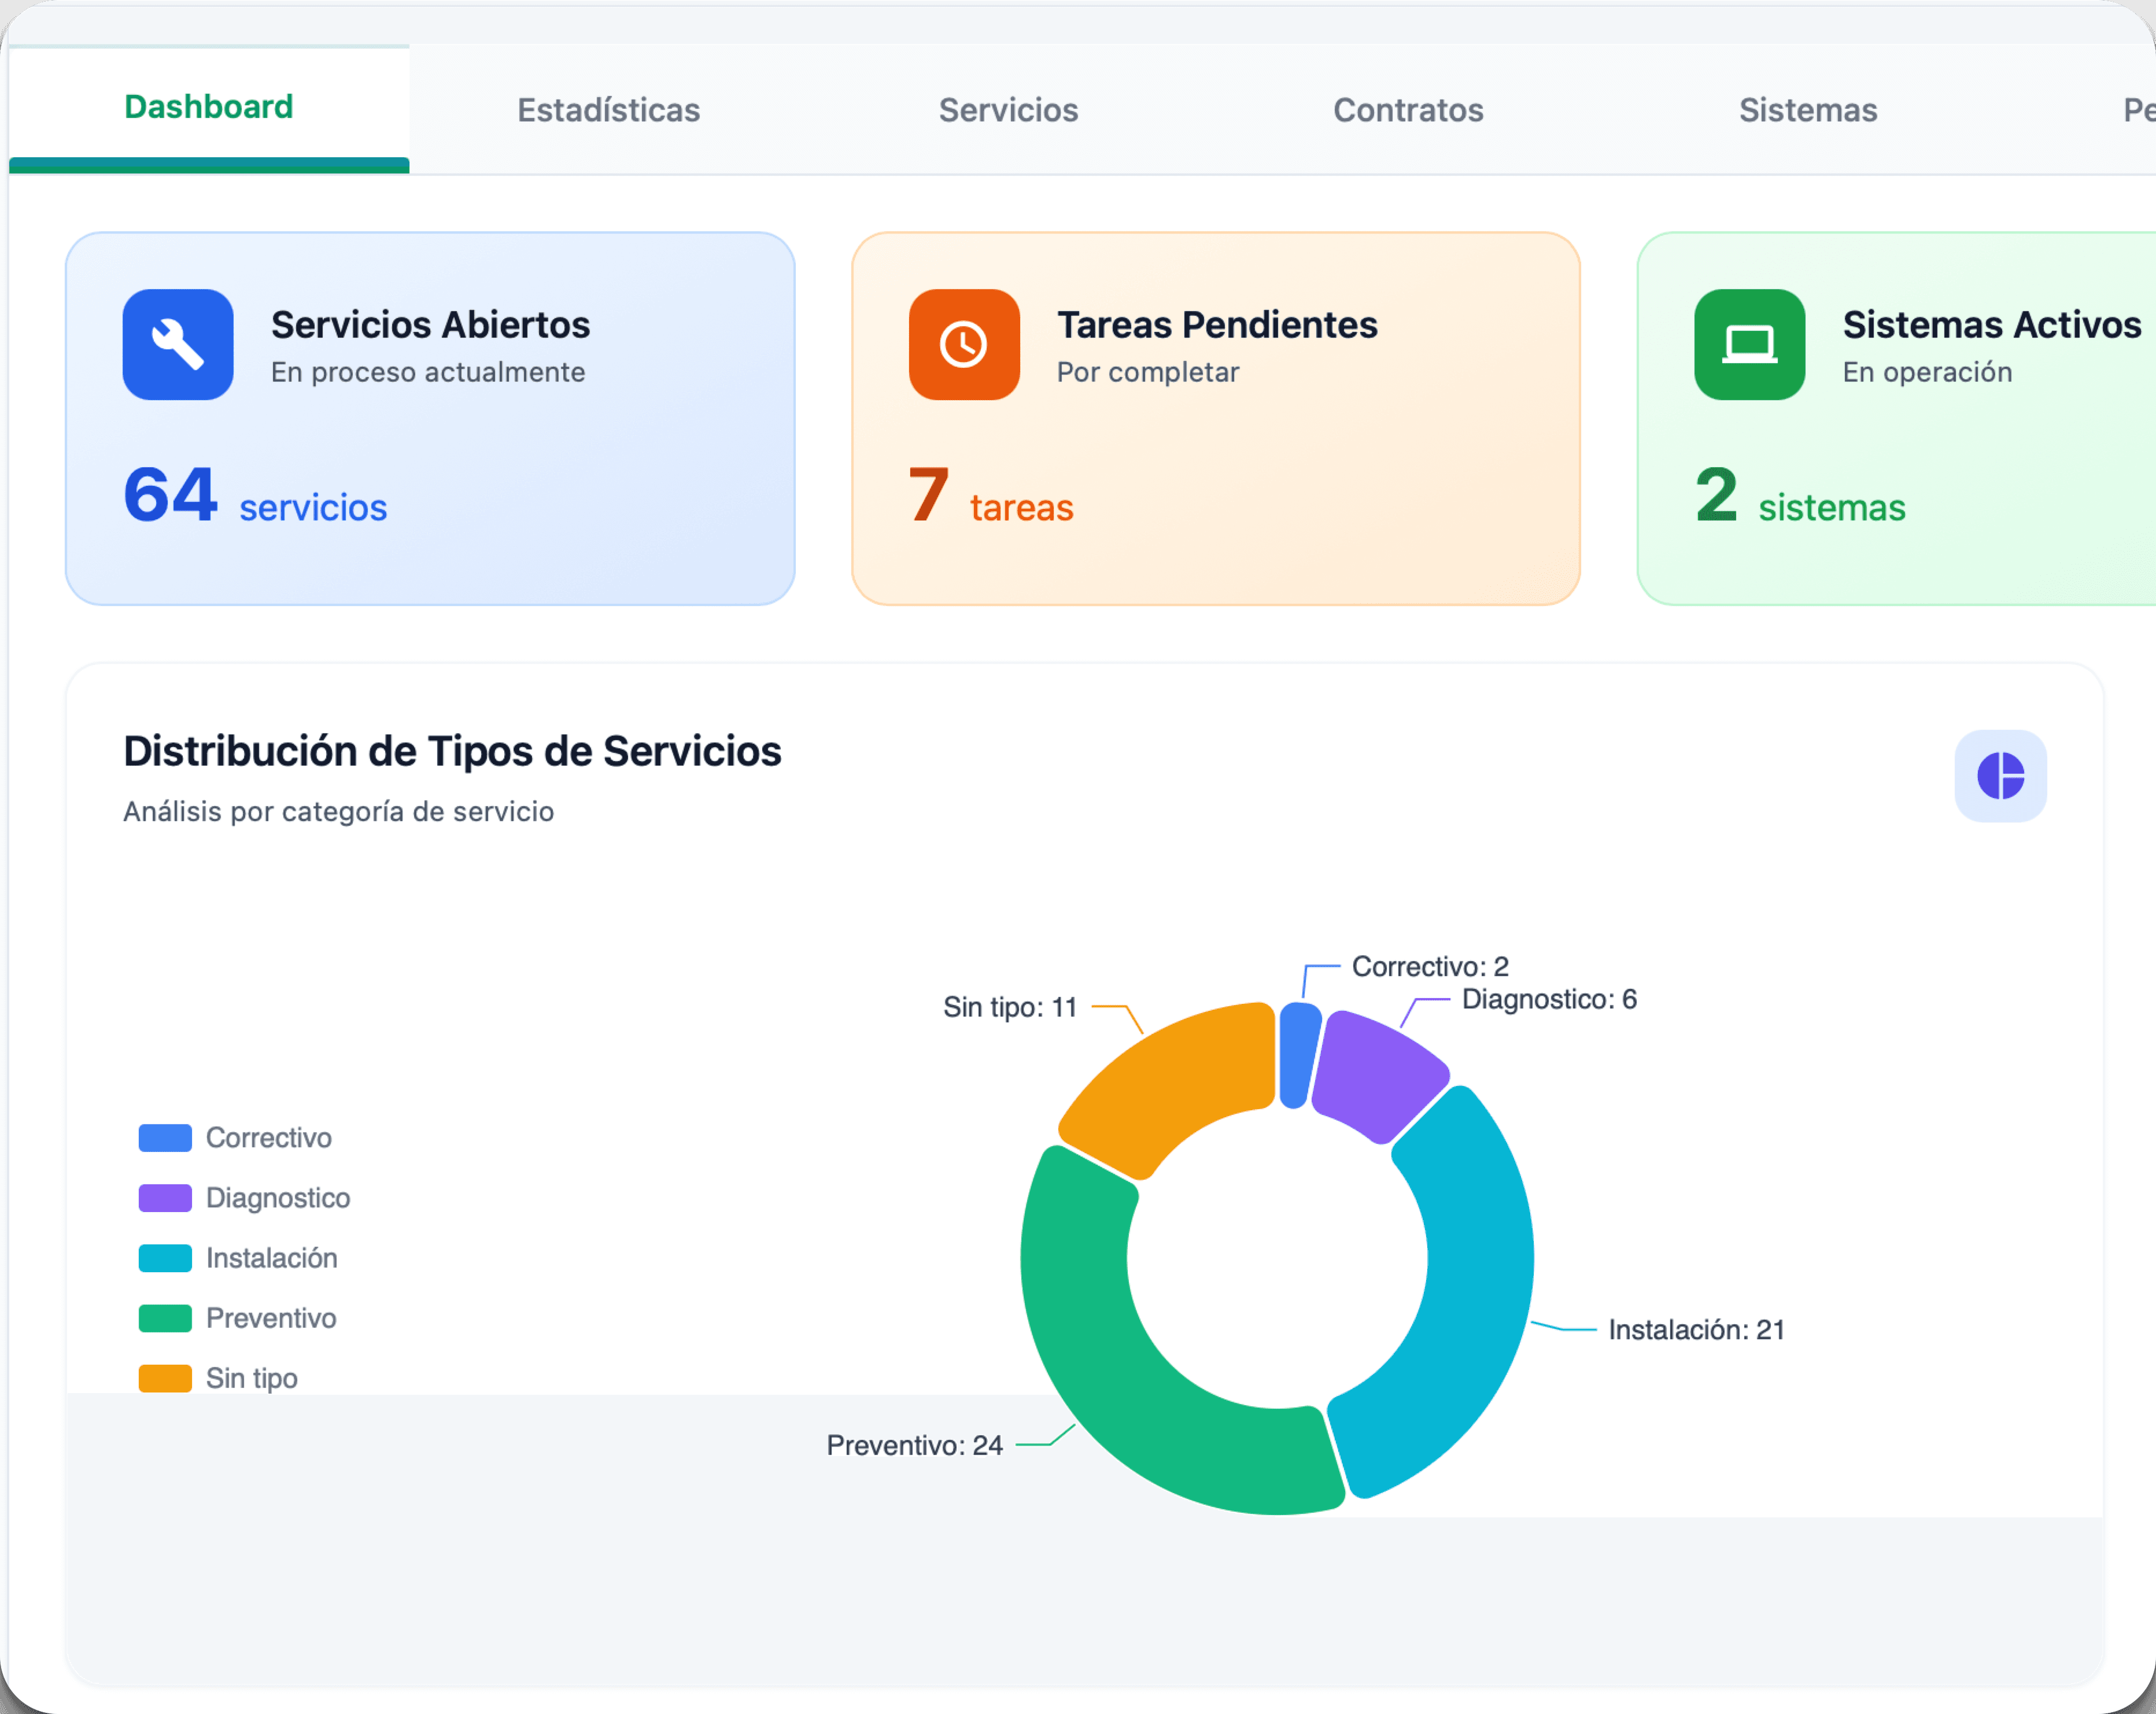
Task: Open the Servicios tab
Action: coord(1008,110)
